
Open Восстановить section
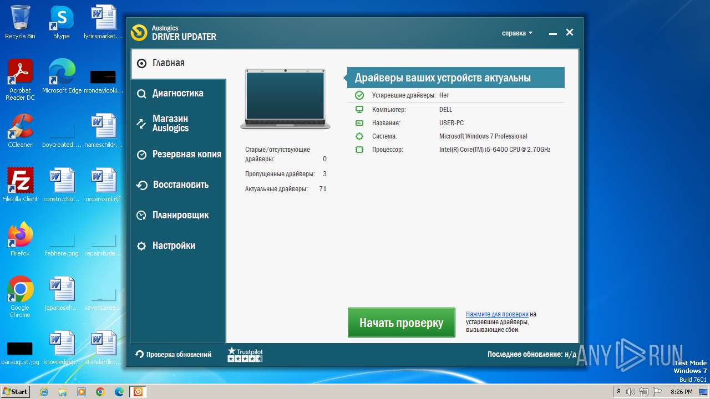[x=179, y=185]
